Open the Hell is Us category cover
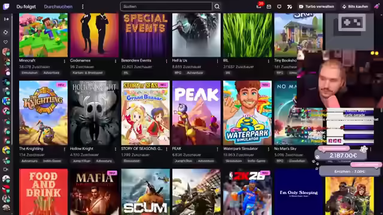Viewport: 383px width, 215px height. click(x=196, y=35)
